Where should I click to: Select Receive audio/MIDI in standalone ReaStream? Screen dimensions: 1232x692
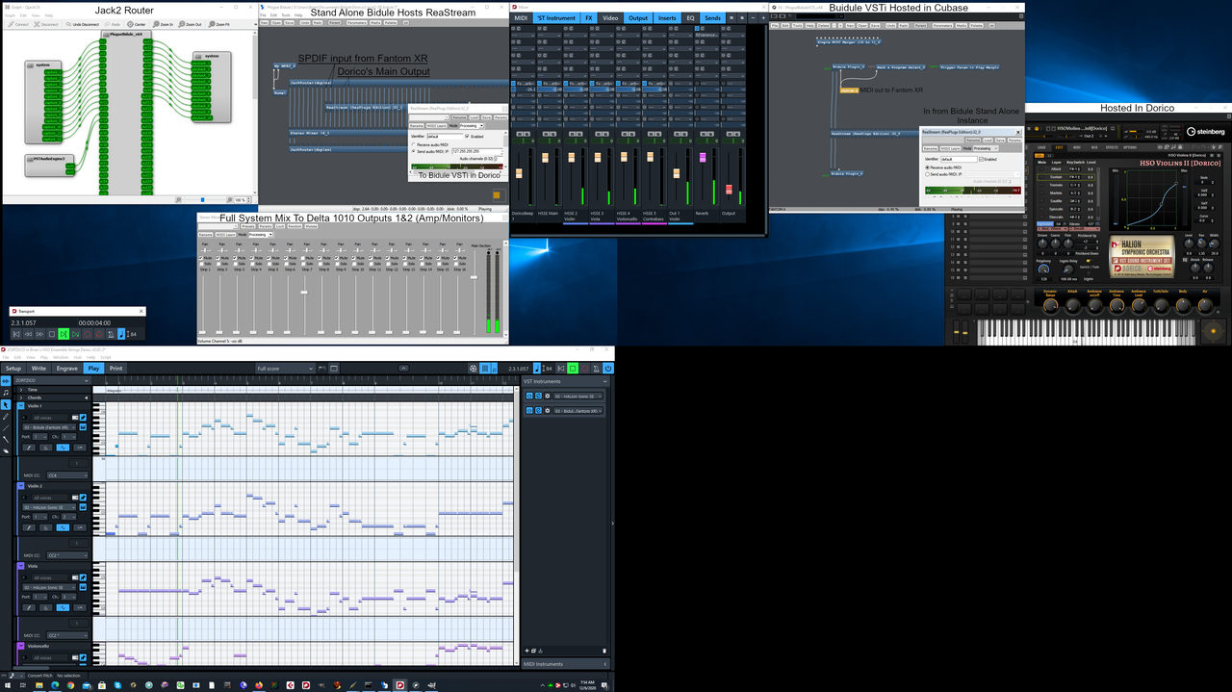pyautogui.click(x=414, y=144)
